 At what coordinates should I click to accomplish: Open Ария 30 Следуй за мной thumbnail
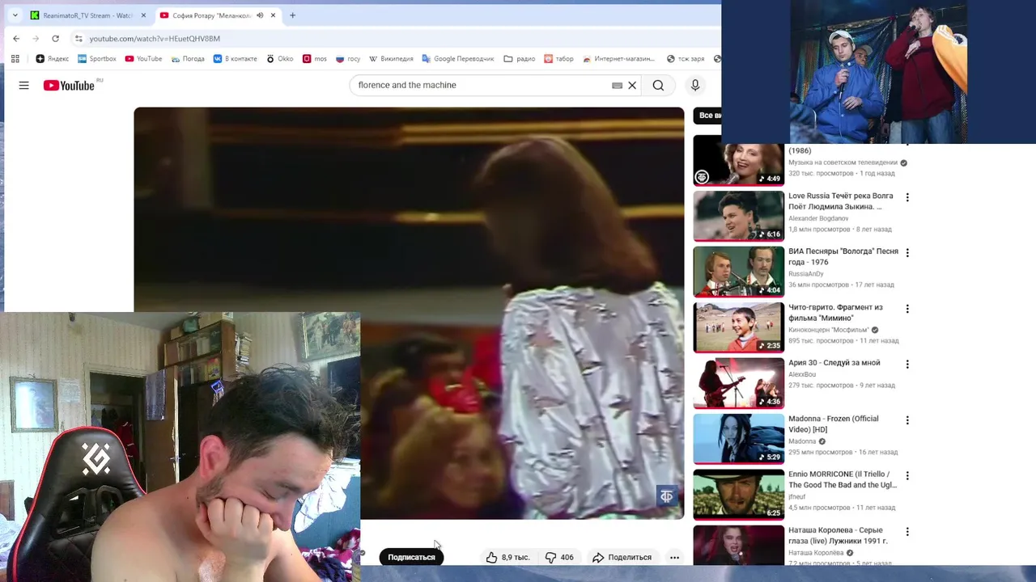pos(738,383)
